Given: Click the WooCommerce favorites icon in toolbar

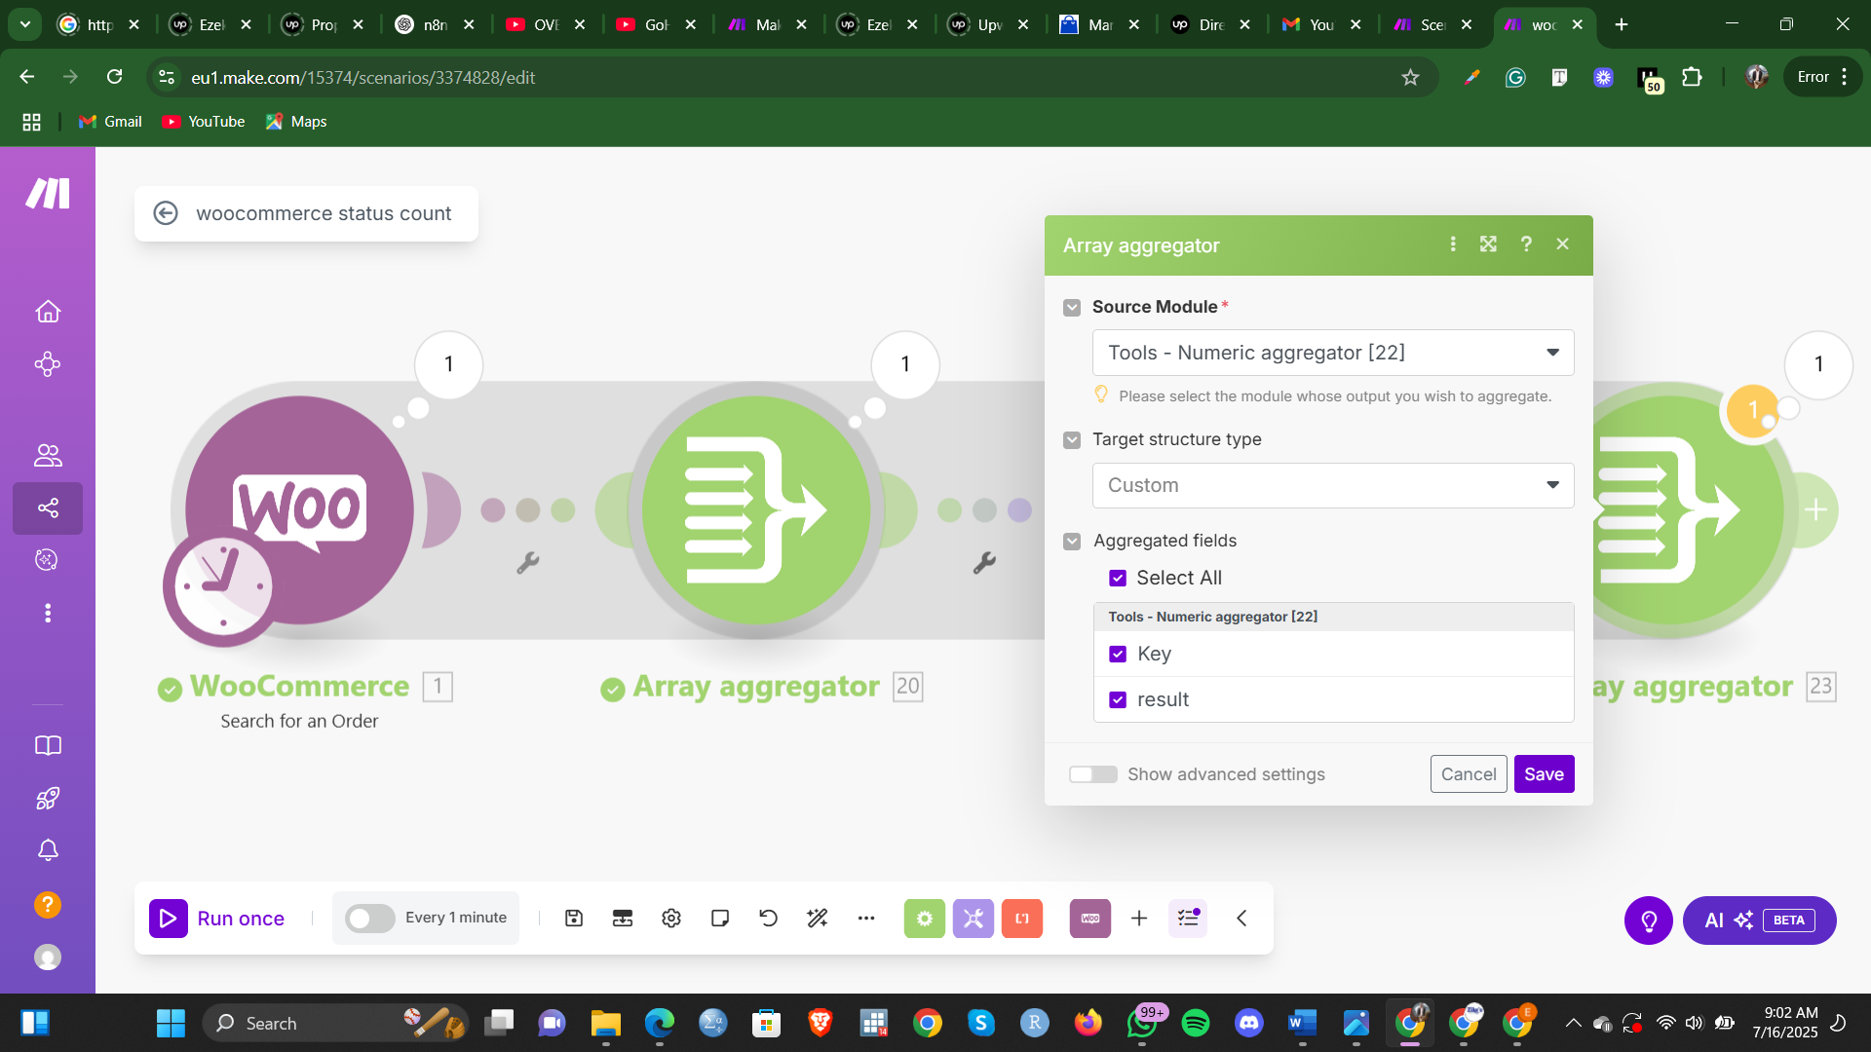Looking at the screenshot, I should coord(1089,919).
